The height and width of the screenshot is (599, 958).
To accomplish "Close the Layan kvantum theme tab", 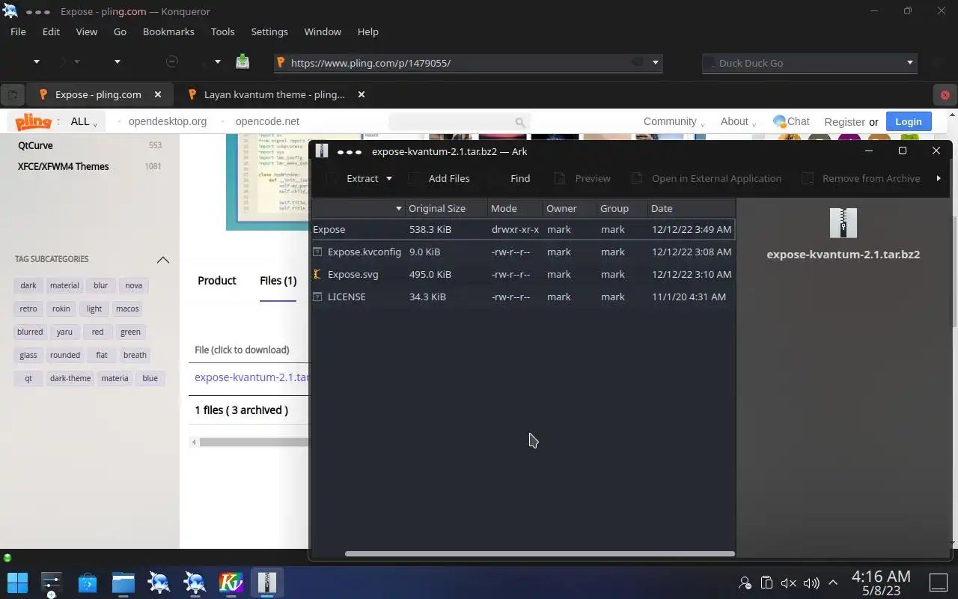I will [x=361, y=94].
